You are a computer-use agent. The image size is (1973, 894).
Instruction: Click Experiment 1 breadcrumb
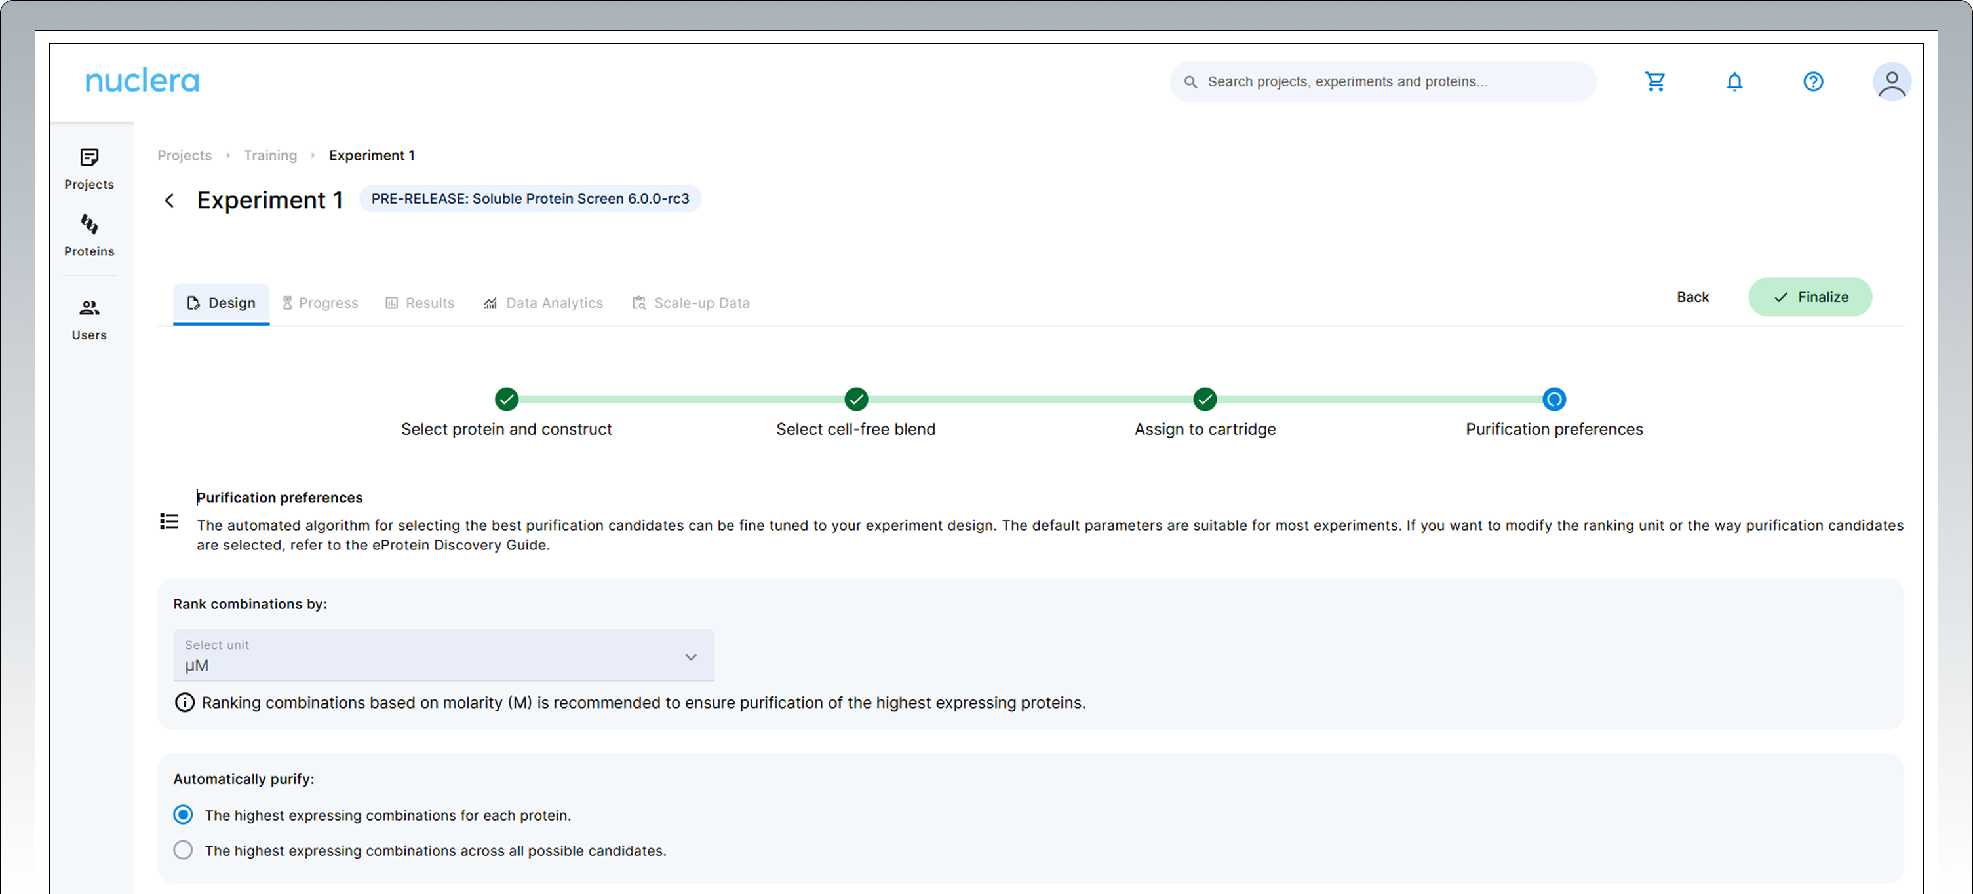coord(372,155)
